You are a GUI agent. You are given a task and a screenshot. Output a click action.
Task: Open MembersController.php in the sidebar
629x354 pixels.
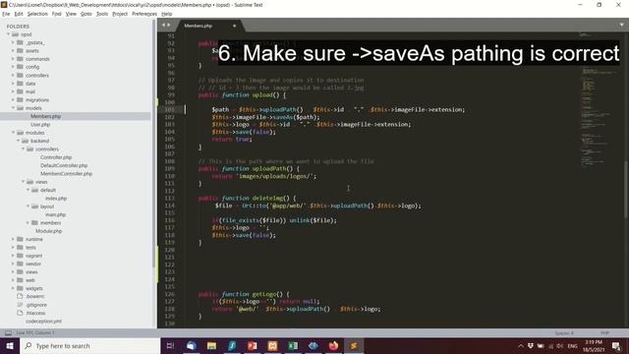66,174
